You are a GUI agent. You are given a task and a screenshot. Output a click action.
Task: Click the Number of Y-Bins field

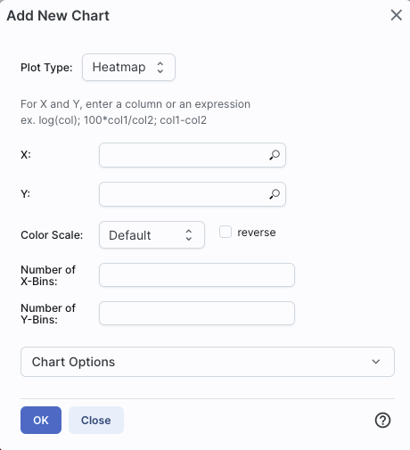(x=197, y=314)
